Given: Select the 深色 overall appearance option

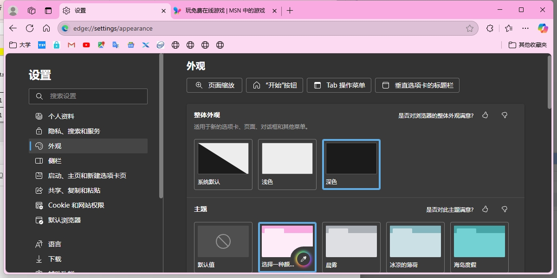Looking at the screenshot, I should 351,158.
